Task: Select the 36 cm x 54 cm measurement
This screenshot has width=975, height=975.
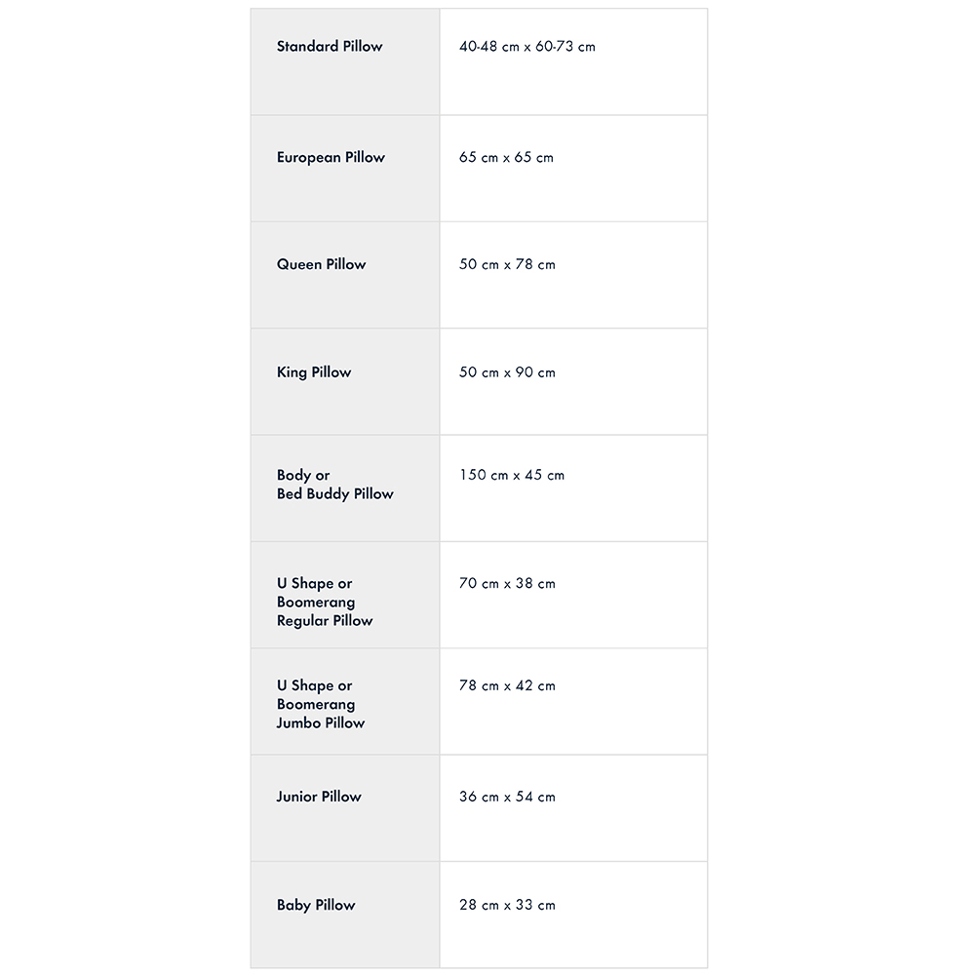Action: (x=507, y=797)
